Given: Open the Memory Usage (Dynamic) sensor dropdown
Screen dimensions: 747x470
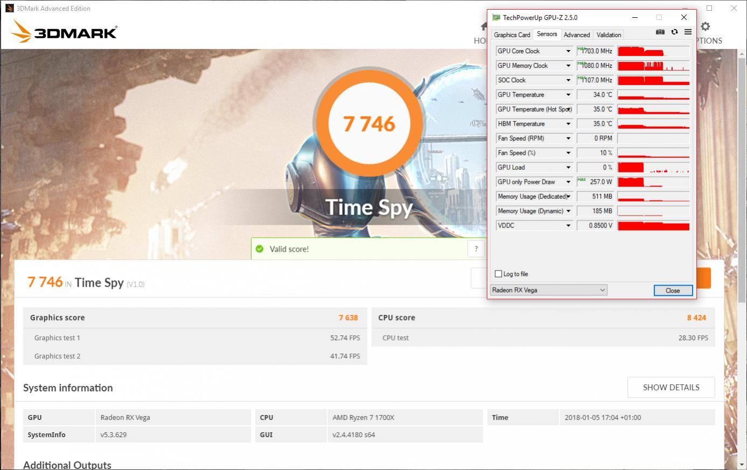Looking at the screenshot, I should pos(568,211).
